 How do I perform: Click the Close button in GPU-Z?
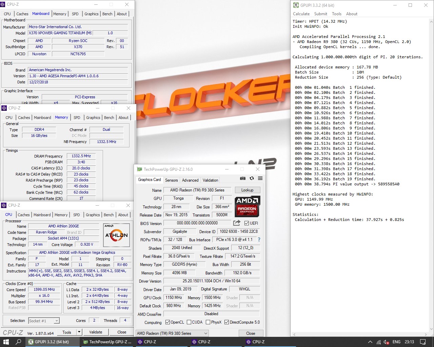[251, 333]
